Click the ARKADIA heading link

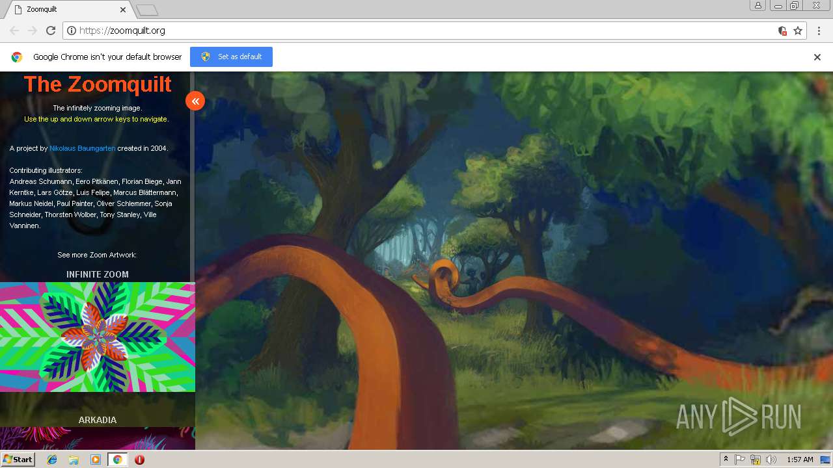98,420
